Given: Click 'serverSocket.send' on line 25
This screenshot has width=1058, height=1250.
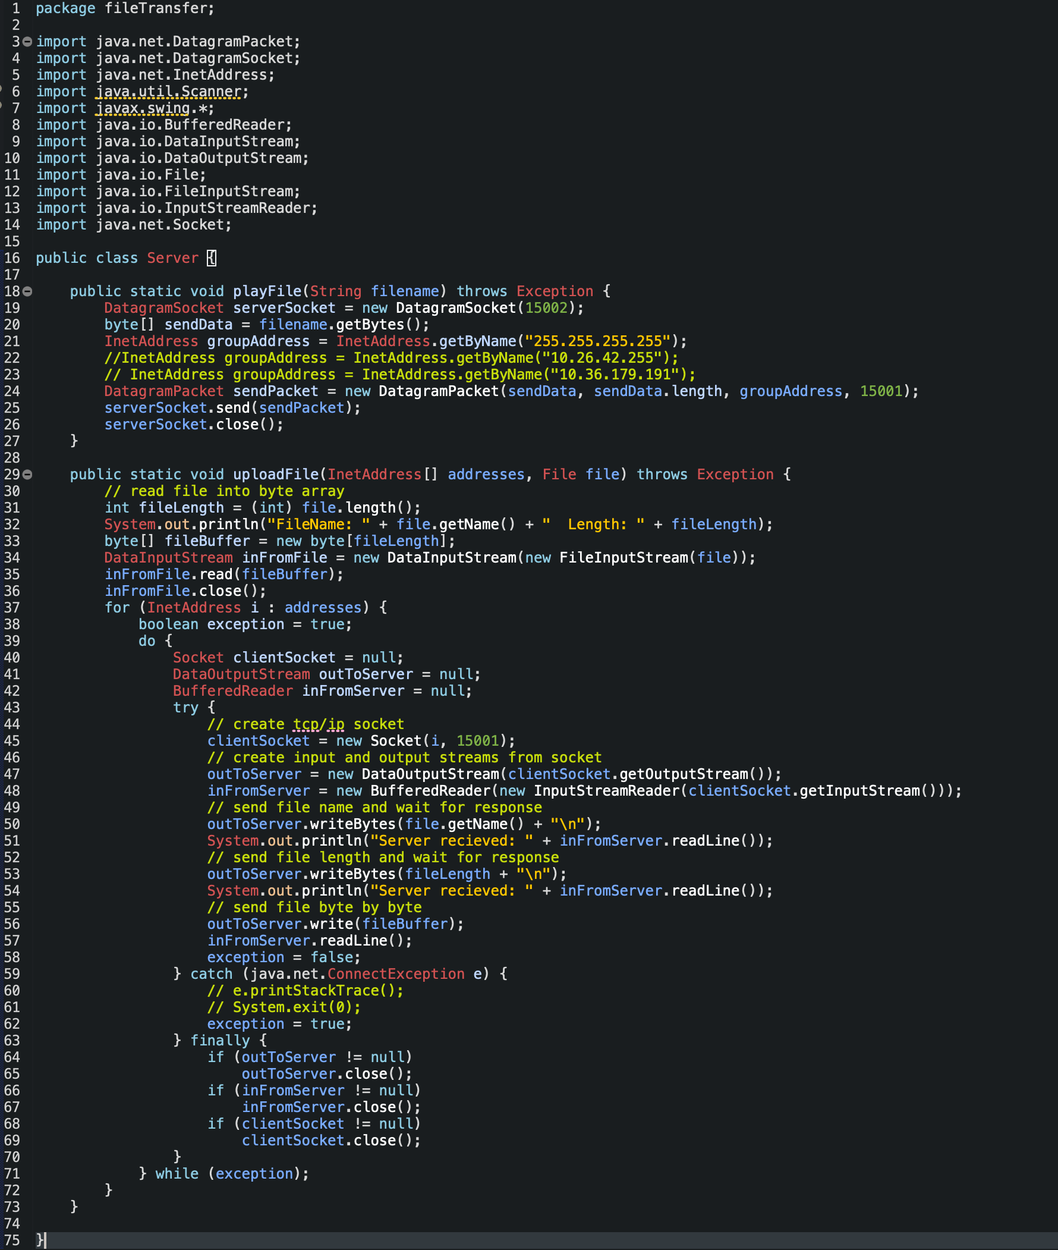Looking at the screenshot, I should (177, 408).
